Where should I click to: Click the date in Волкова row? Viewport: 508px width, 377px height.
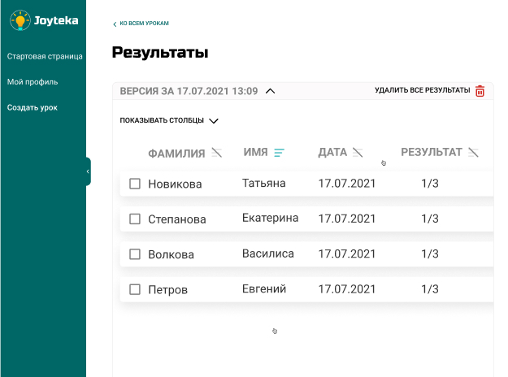click(x=346, y=254)
